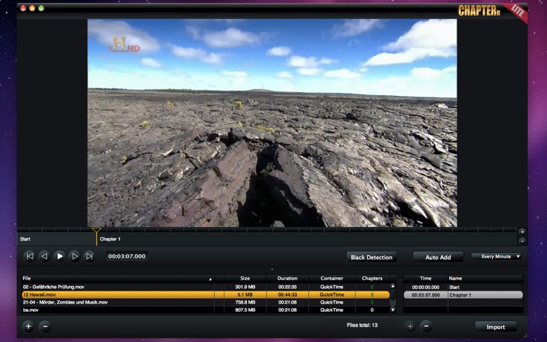Delete the selected chapter with minus button

coord(426,327)
